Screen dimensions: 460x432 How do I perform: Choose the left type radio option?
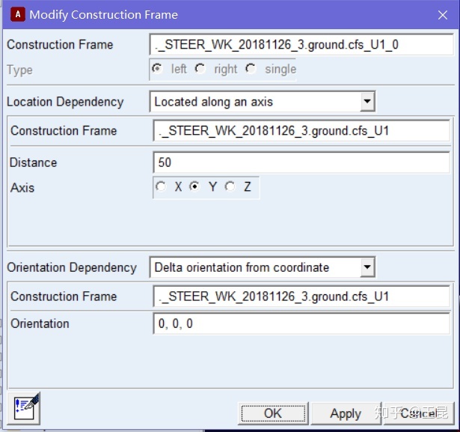tap(157, 69)
